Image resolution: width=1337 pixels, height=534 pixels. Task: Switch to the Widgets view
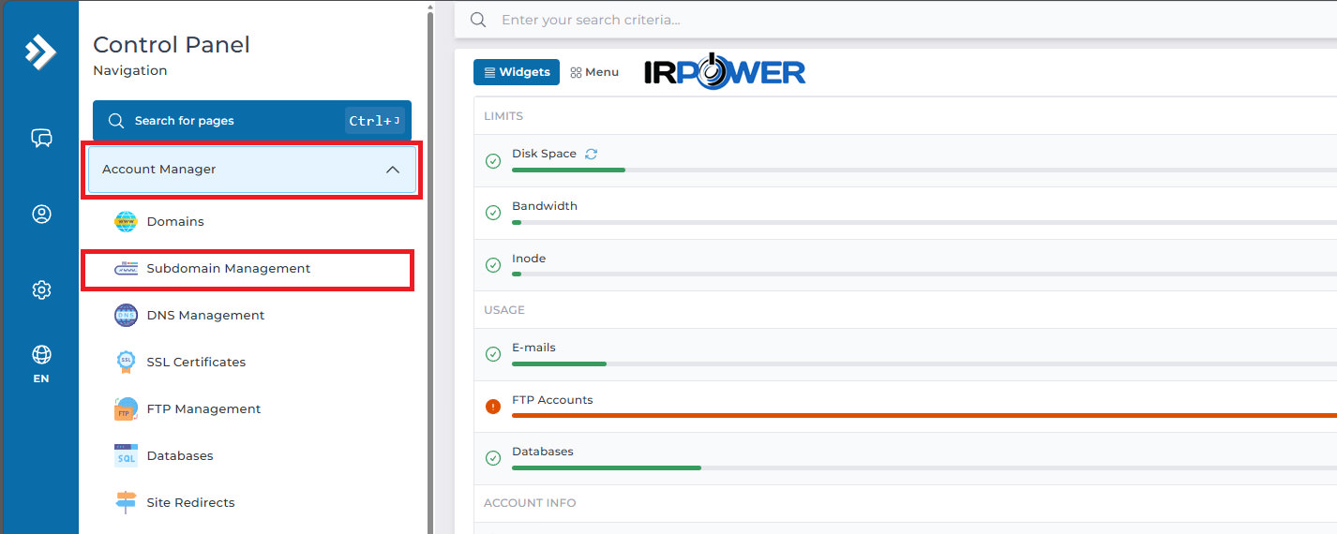(x=517, y=72)
